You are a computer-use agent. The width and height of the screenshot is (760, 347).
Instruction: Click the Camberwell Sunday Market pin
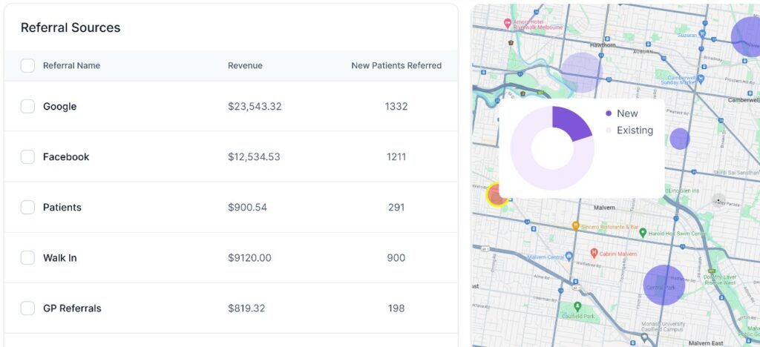700,78
